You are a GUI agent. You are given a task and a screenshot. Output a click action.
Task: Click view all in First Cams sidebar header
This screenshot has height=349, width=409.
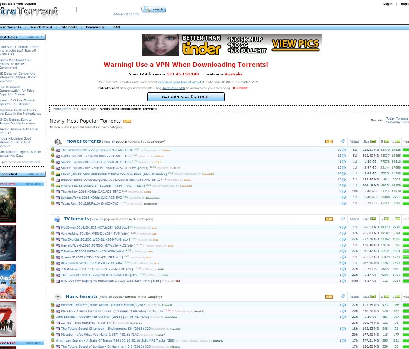pyautogui.click(x=33, y=184)
